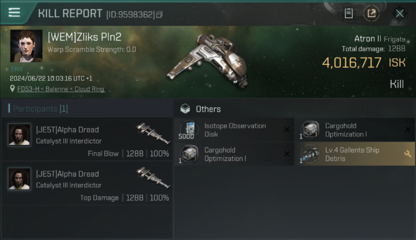Select Final Blow Alpha Dread portrait
Image resolution: width=416 pixels, height=240 pixels.
(x=20, y=135)
